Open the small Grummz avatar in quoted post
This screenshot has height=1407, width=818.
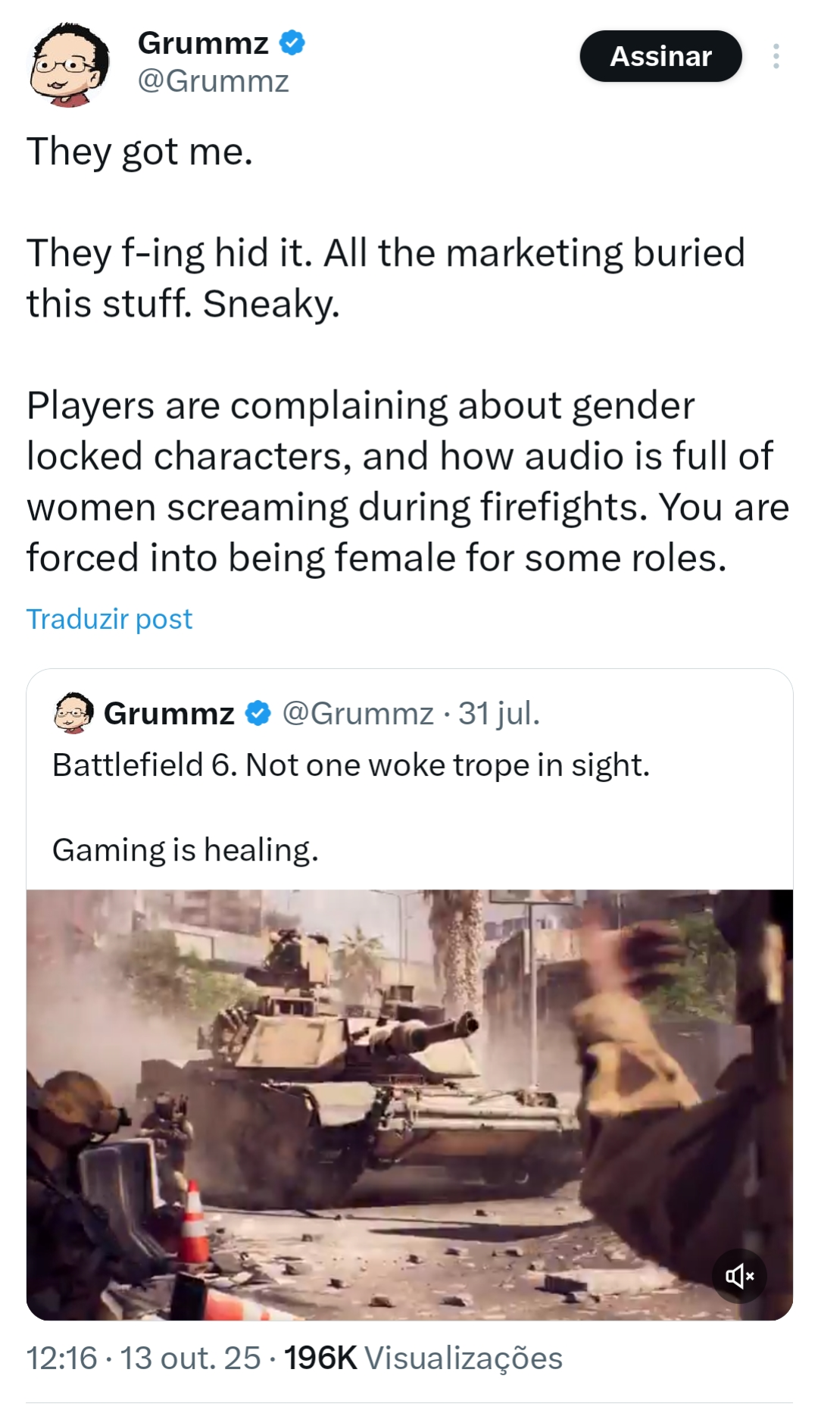point(73,712)
